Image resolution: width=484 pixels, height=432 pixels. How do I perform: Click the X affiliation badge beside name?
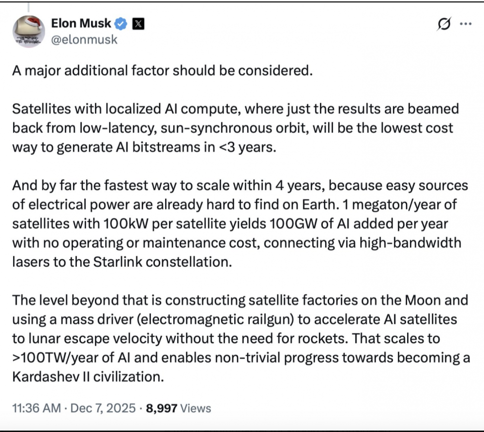coord(137,23)
